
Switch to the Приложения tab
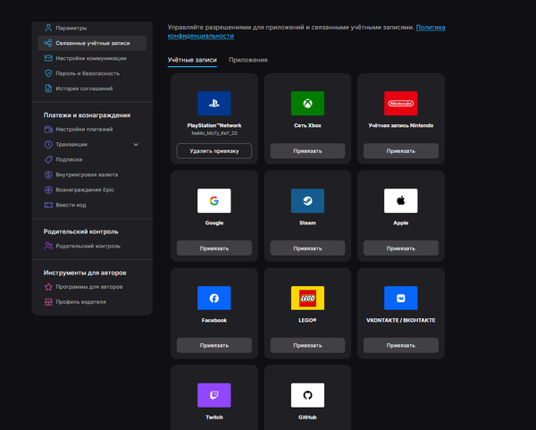tap(247, 60)
